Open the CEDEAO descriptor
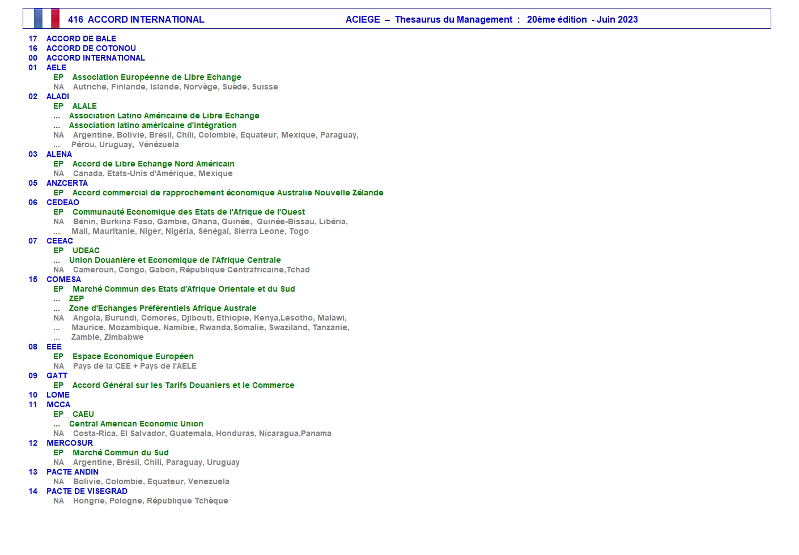This screenshot has height=555, width=799. pos(62,202)
